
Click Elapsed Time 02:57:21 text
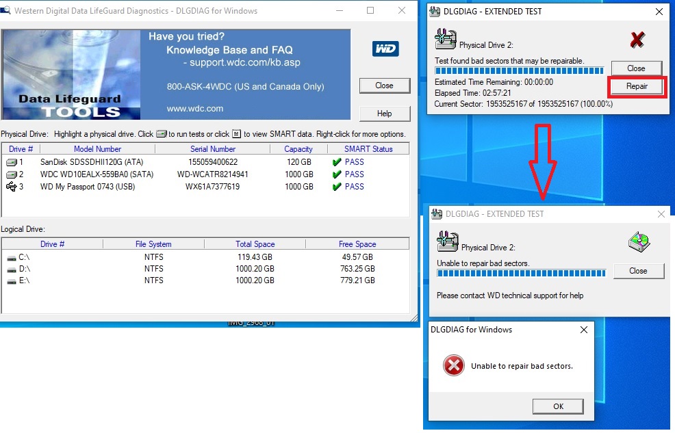(472, 93)
